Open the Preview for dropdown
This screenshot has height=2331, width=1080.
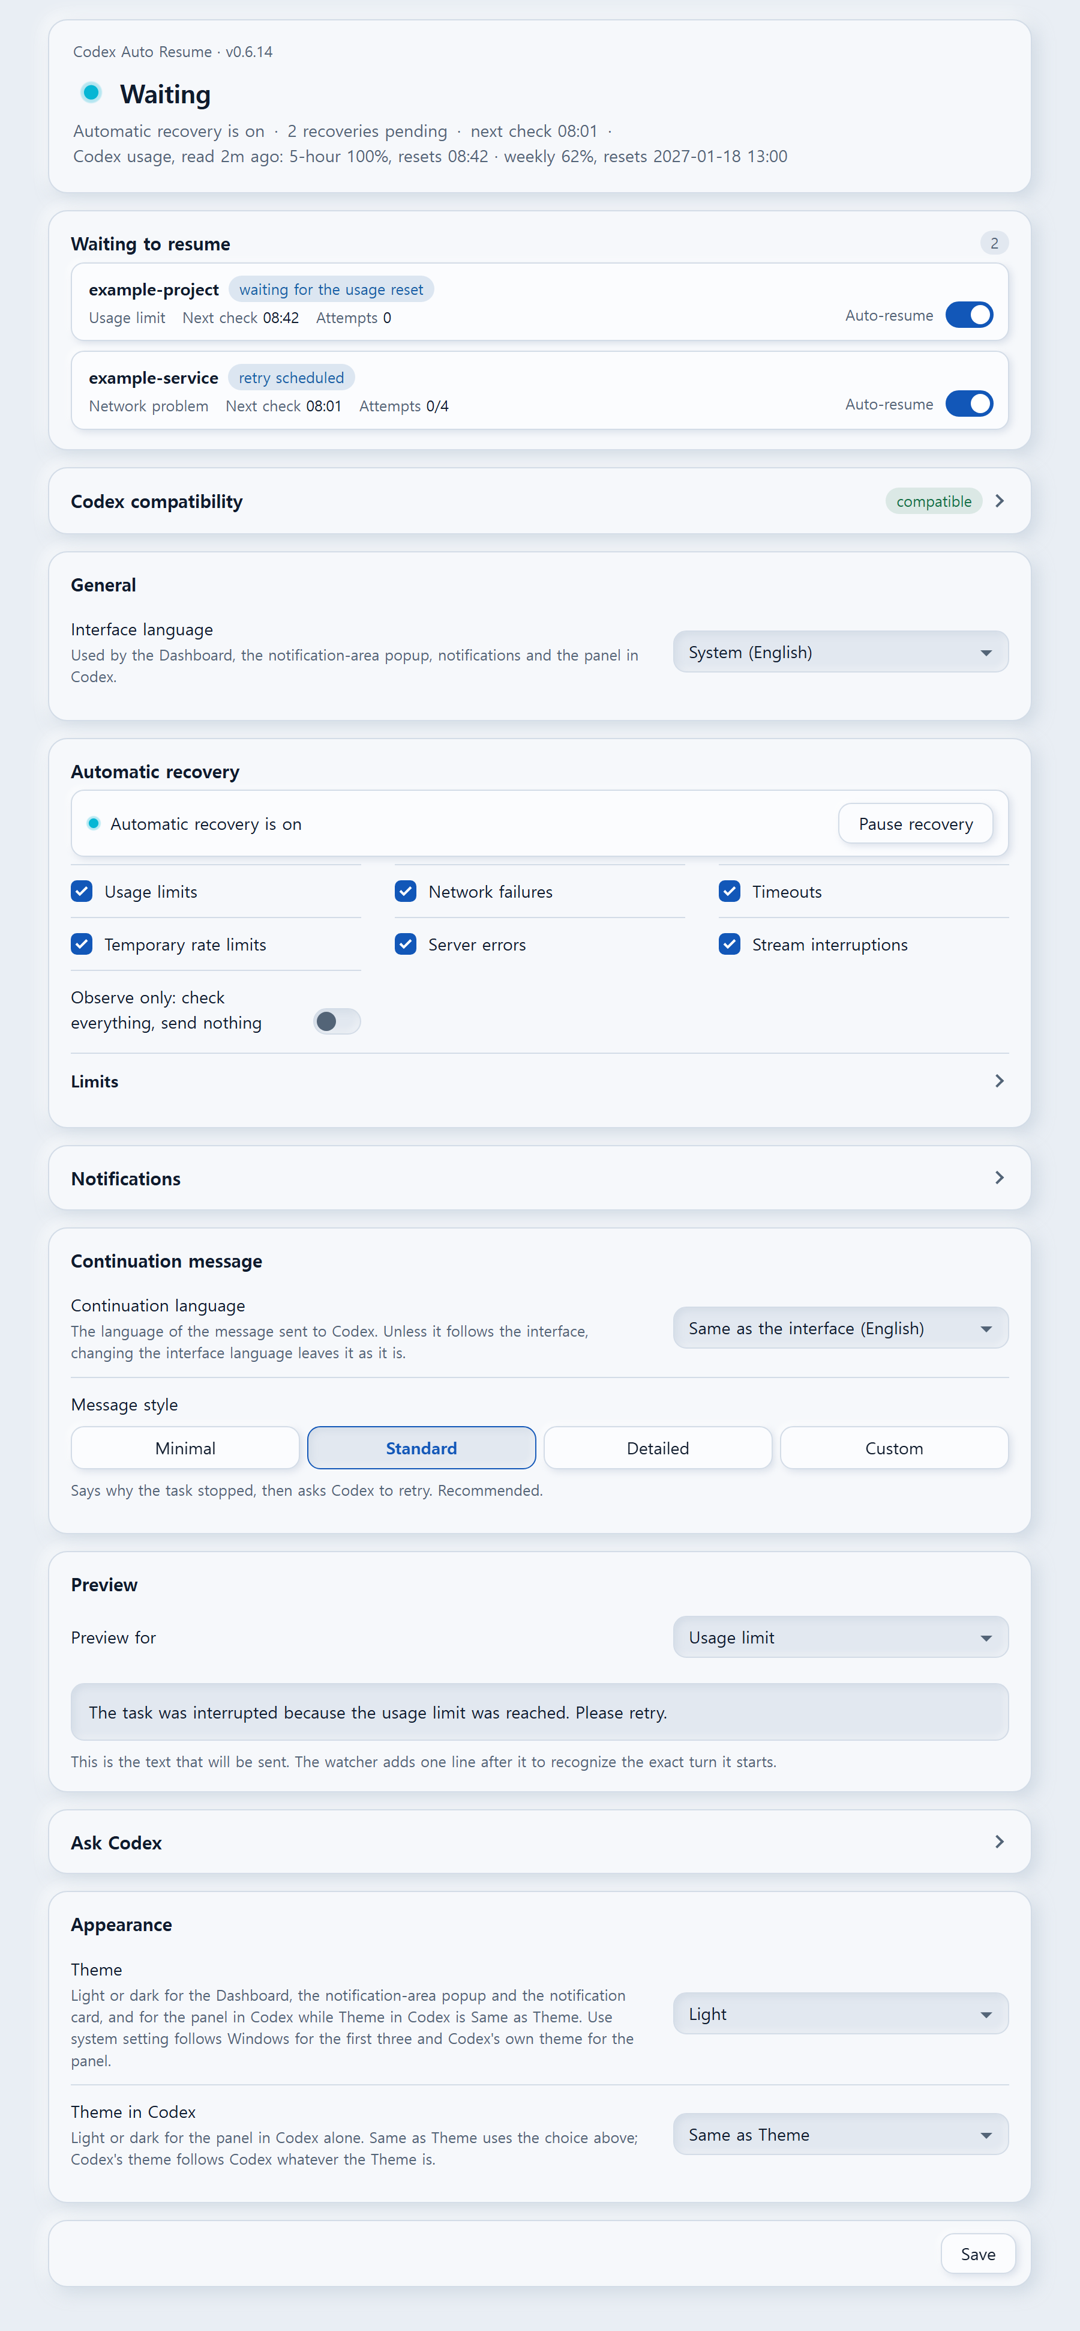coord(841,1638)
